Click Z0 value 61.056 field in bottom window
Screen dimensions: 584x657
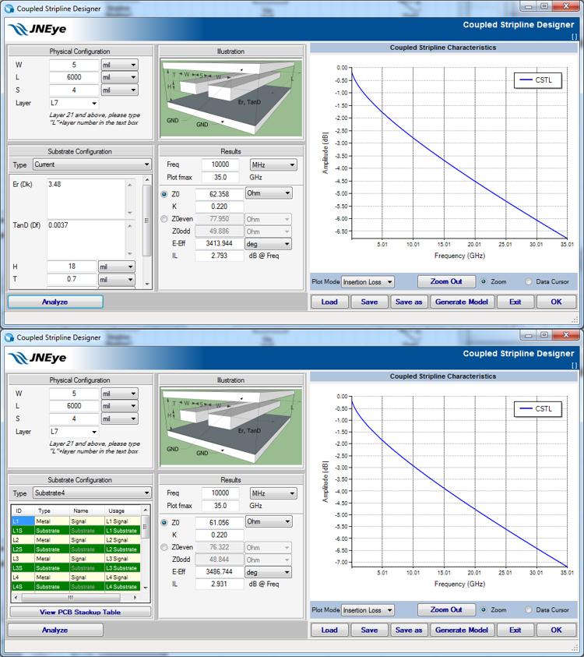pos(220,523)
